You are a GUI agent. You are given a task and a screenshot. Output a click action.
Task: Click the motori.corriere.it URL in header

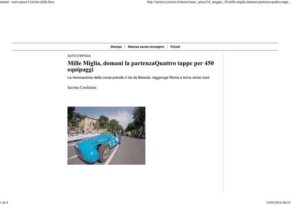[x=219, y=2]
